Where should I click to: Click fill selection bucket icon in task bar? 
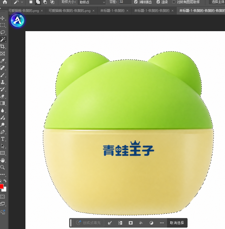141,223
